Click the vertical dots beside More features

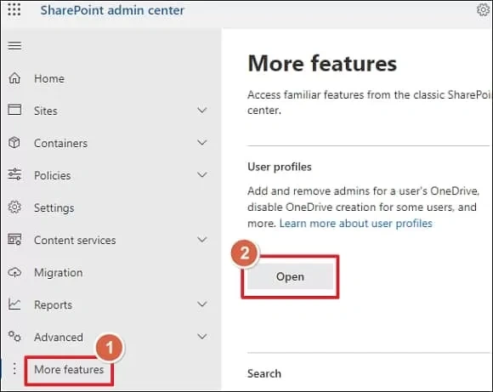14,368
